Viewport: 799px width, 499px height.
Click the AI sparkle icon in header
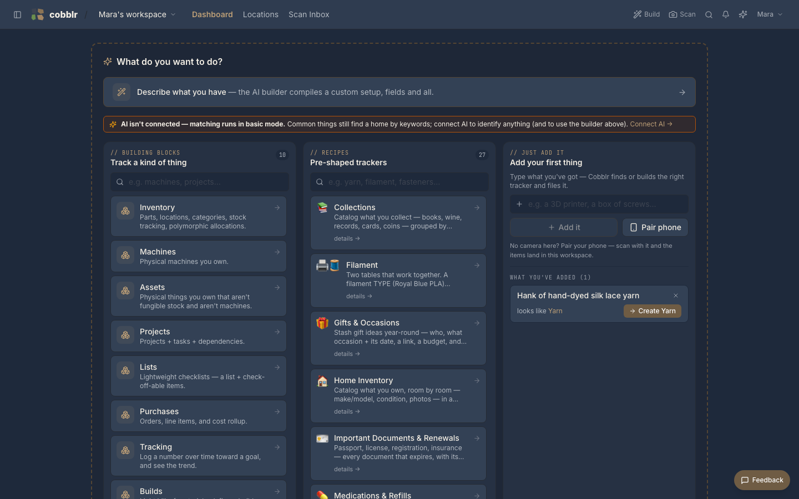tap(743, 14)
